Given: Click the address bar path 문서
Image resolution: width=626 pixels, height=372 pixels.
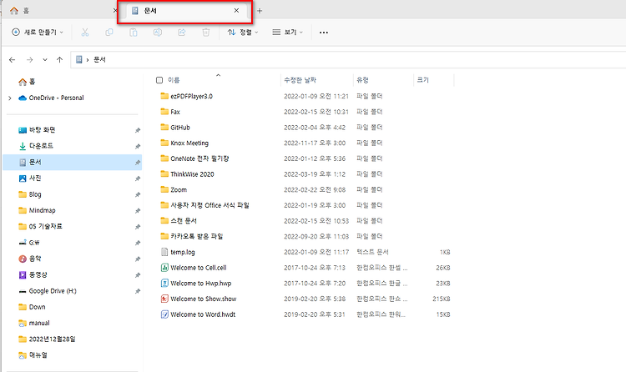Looking at the screenshot, I should pyautogui.click(x=99, y=60).
